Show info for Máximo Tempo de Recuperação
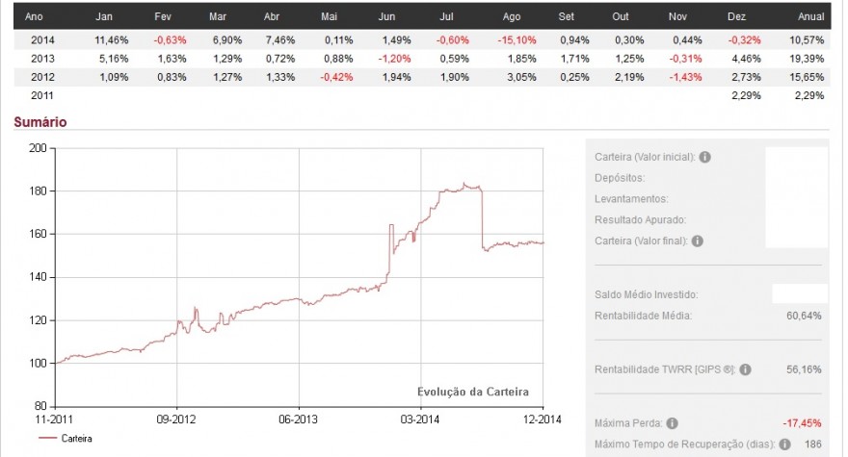The height and width of the screenshot is (457, 848). tap(784, 444)
